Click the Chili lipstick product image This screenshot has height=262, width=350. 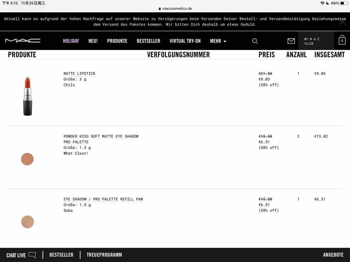27,96
